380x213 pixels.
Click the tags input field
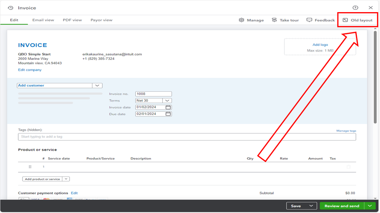187,137
